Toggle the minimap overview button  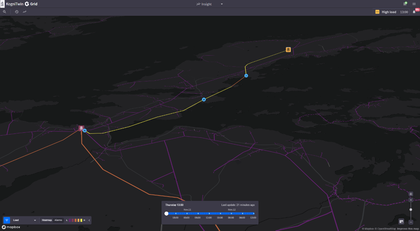[x=401, y=221]
